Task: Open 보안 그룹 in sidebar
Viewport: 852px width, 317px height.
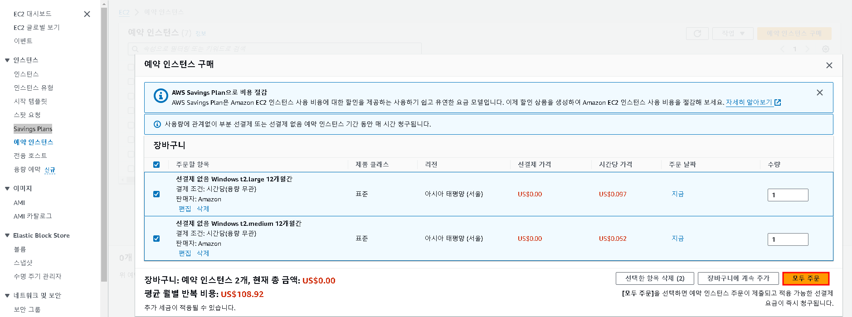Action: tap(27, 310)
